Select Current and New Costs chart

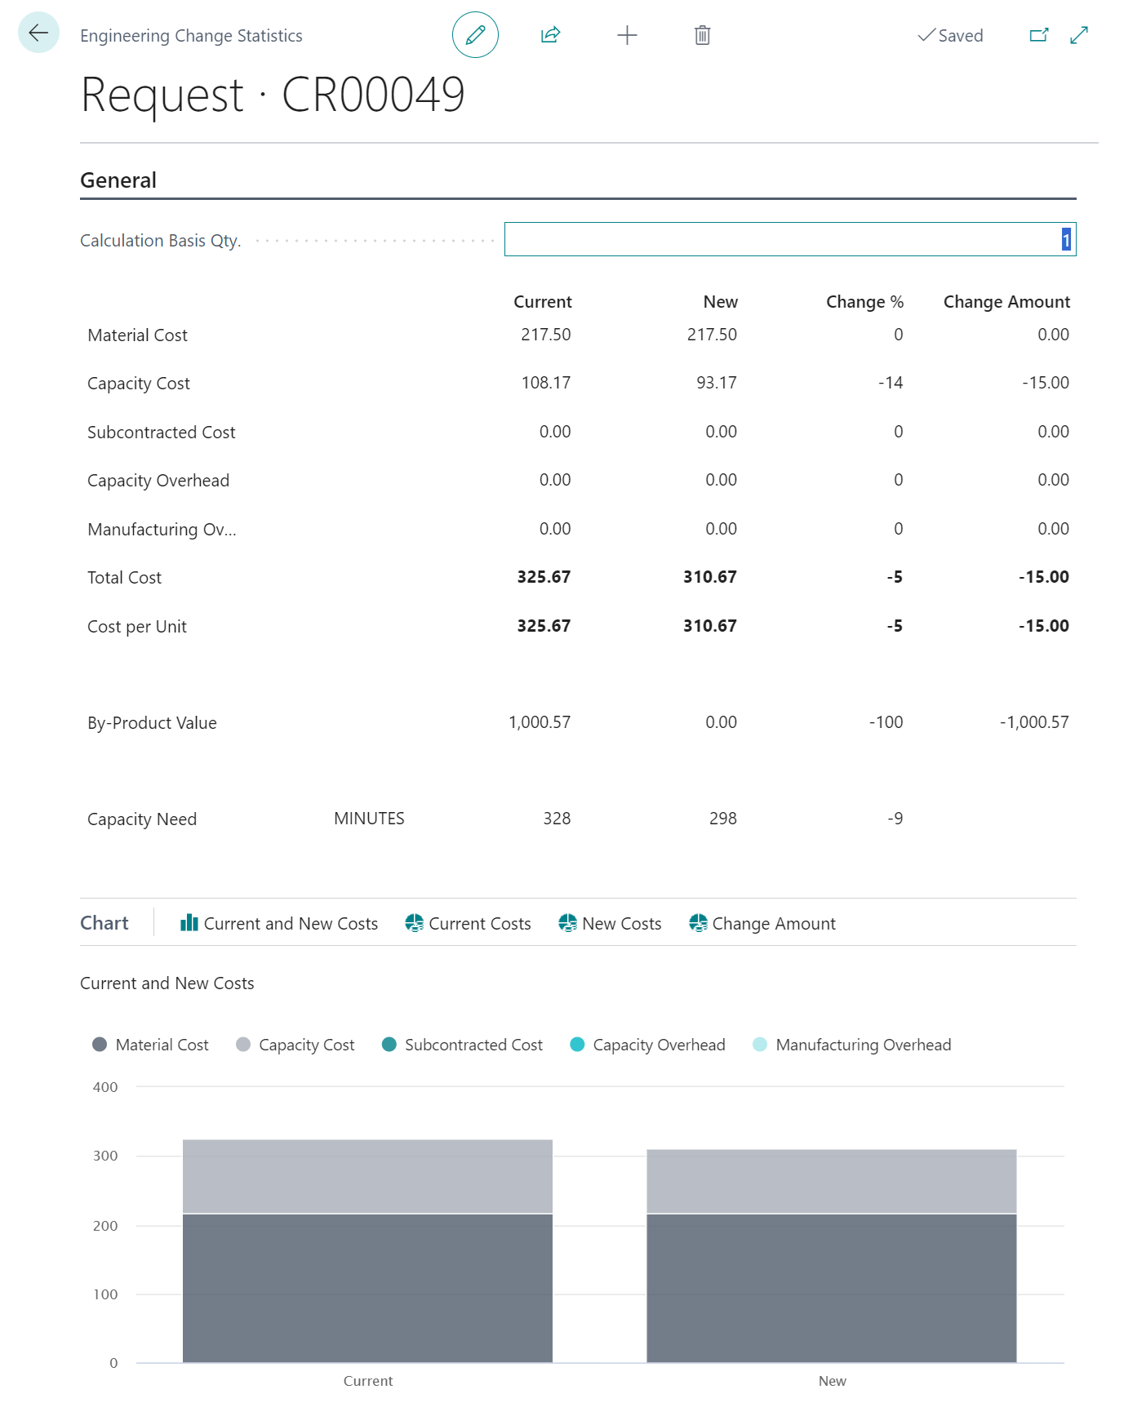coord(279,923)
